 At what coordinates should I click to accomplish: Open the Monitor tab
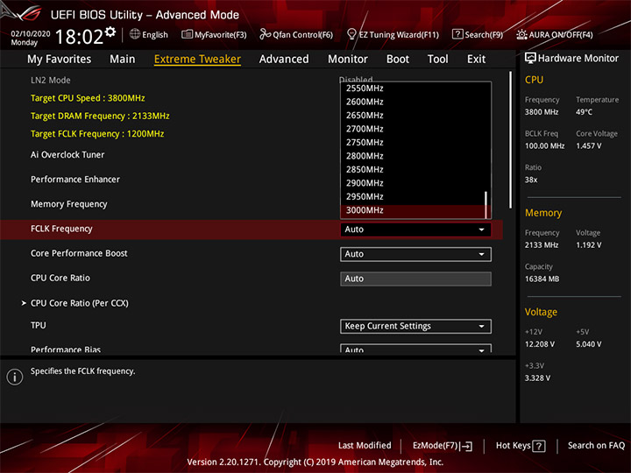pos(348,60)
